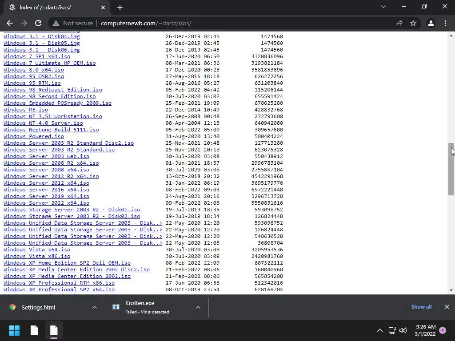The height and width of the screenshot is (341, 455).
Task: Click the scrollbar down arrow
Action: coord(451,290)
